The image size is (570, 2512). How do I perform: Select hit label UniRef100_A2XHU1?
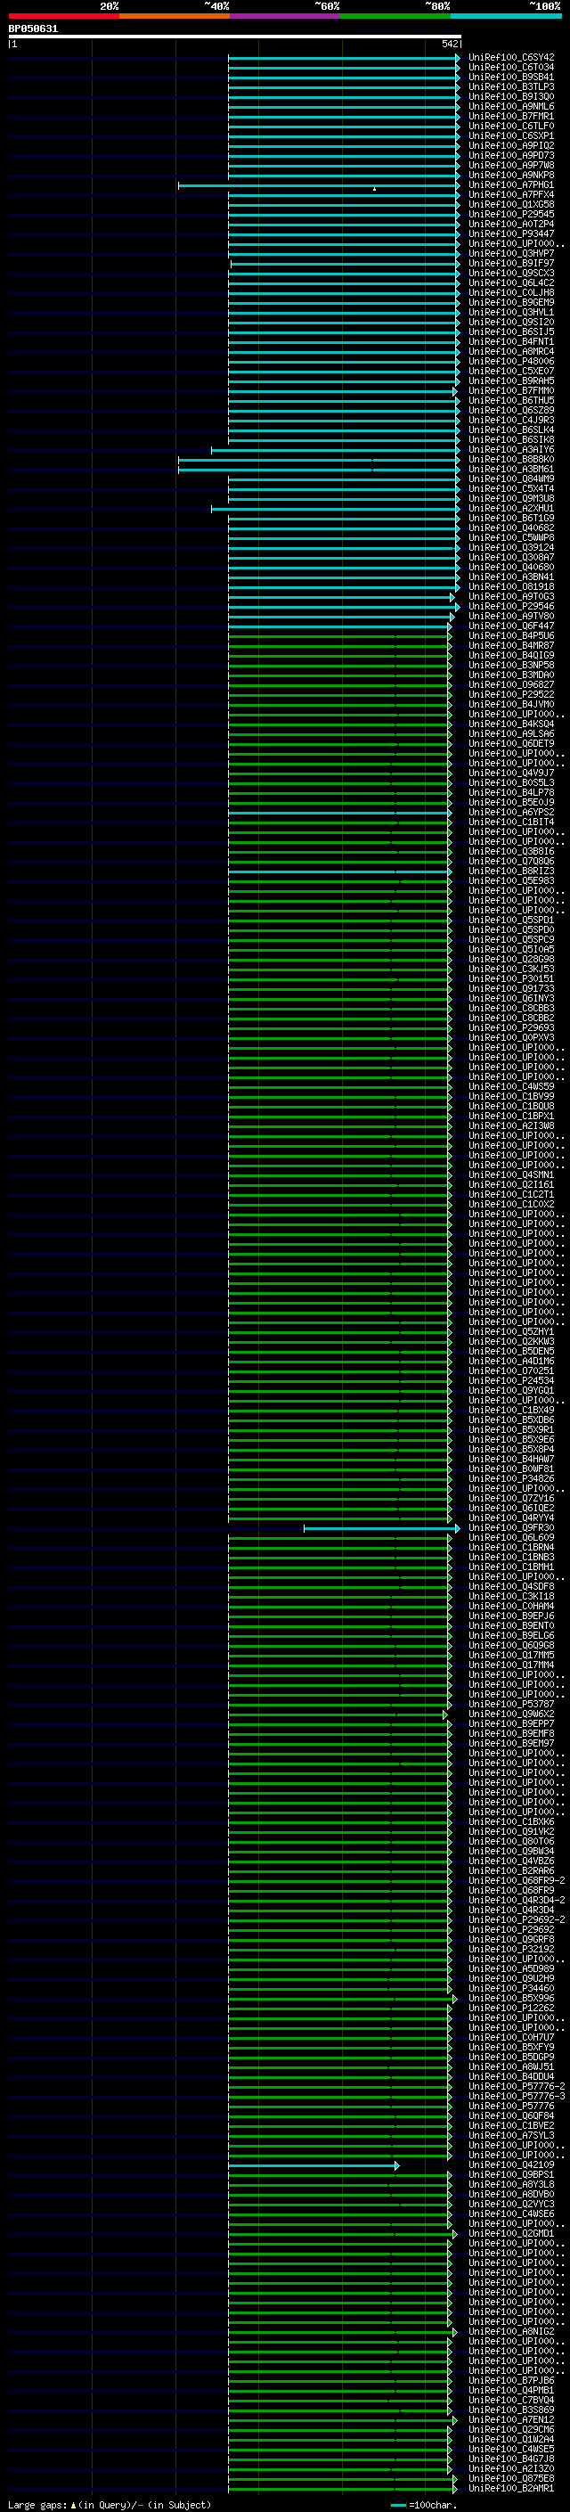pos(510,508)
